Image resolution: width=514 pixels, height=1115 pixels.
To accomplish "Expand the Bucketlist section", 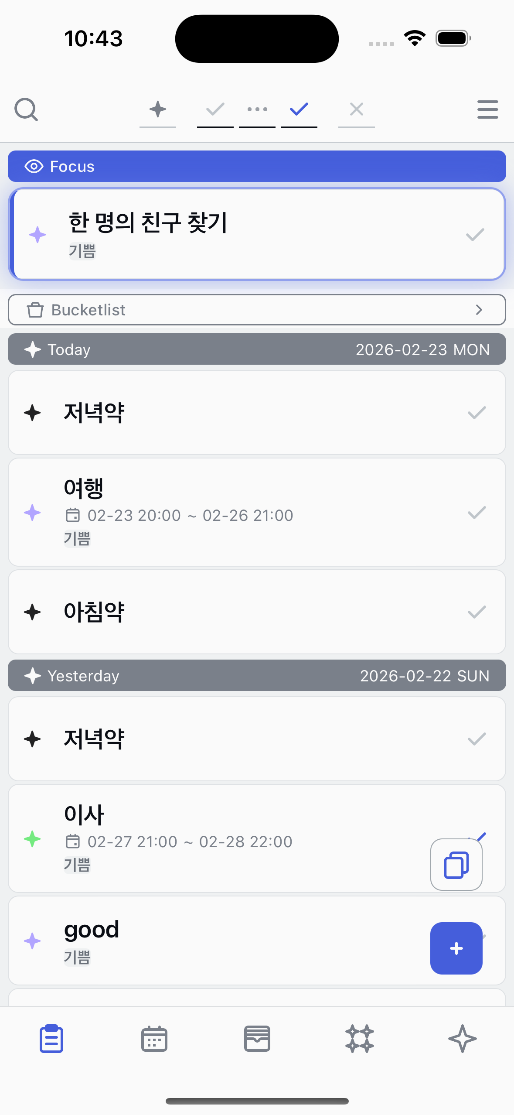I will point(257,310).
